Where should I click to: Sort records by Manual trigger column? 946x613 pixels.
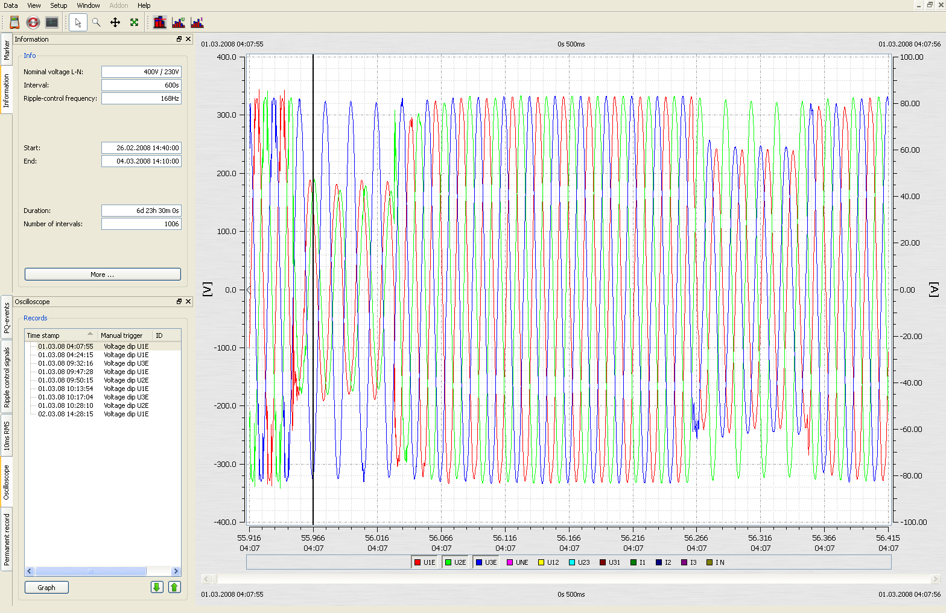(125, 335)
